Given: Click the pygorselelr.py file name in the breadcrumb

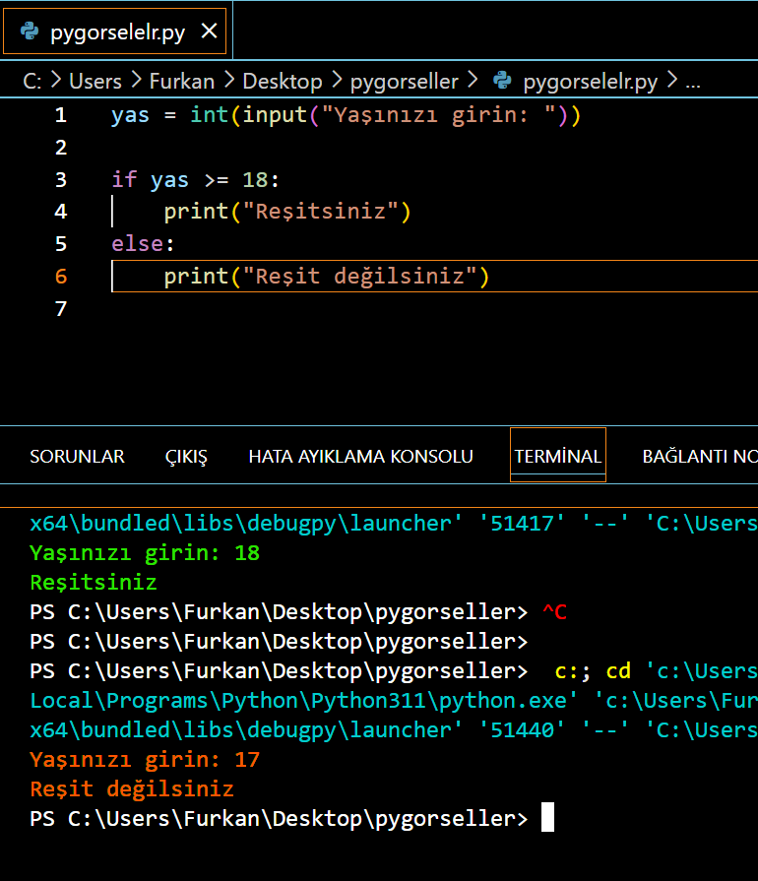Looking at the screenshot, I should pyautogui.click(x=590, y=81).
